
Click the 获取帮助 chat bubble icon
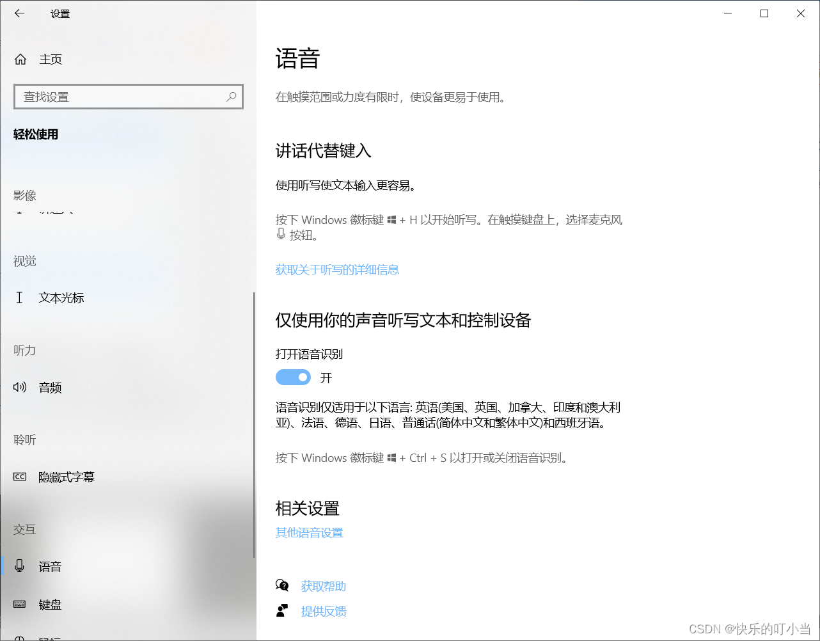tap(282, 586)
